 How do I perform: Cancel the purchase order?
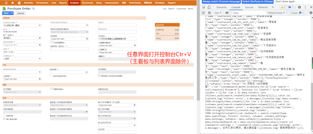21,13
